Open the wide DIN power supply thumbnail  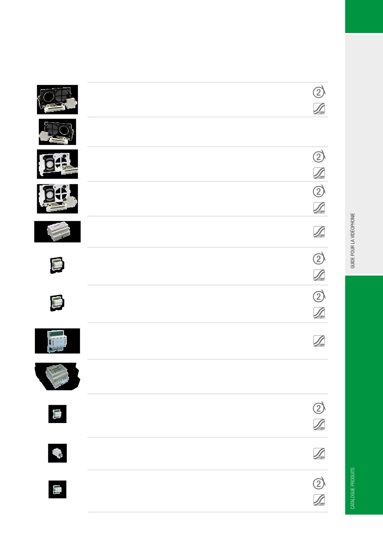pyautogui.click(x=57, y=232)
